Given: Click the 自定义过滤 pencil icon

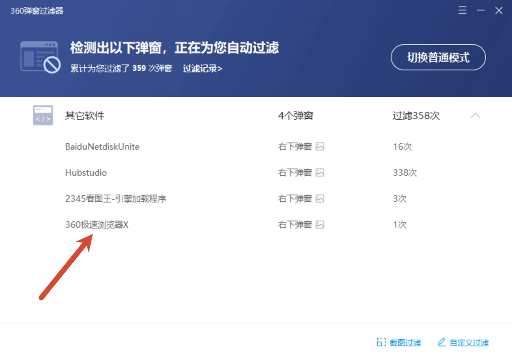Looking at the screenshot, I should [442, 342].
